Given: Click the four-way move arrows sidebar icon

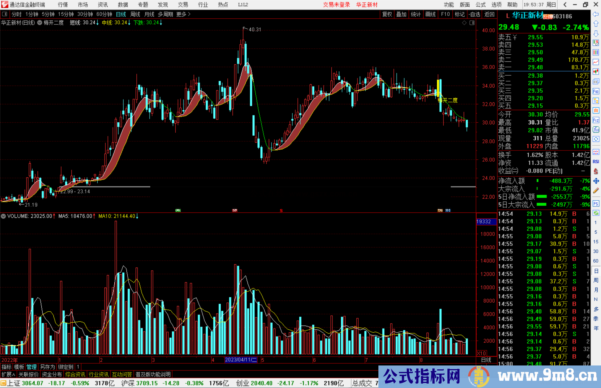Looking at the screenshot, I should [x=596, y=181].
